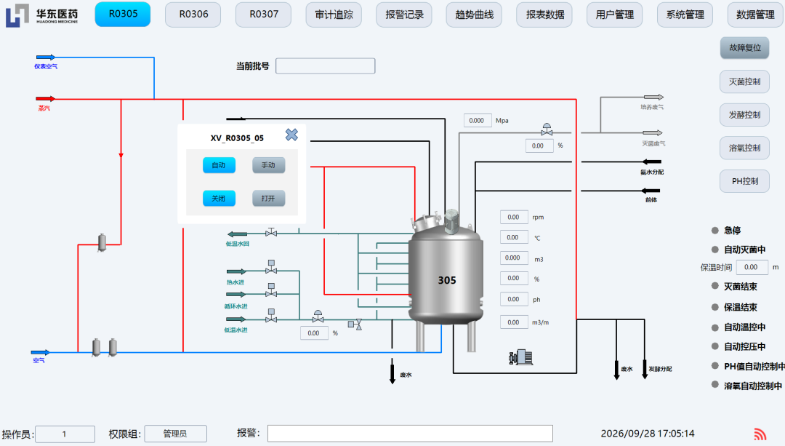Click the control valve above 0.00 % water field
785x446 pixels.
(318, 316)
